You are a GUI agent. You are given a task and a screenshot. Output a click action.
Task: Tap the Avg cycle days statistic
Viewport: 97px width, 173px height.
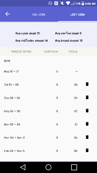(x=27, y=33)
